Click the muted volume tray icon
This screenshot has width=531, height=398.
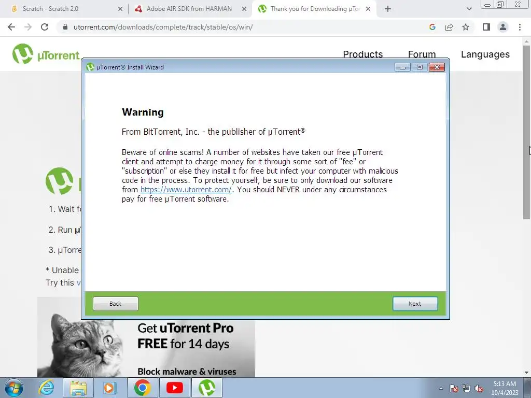point(479,388)
